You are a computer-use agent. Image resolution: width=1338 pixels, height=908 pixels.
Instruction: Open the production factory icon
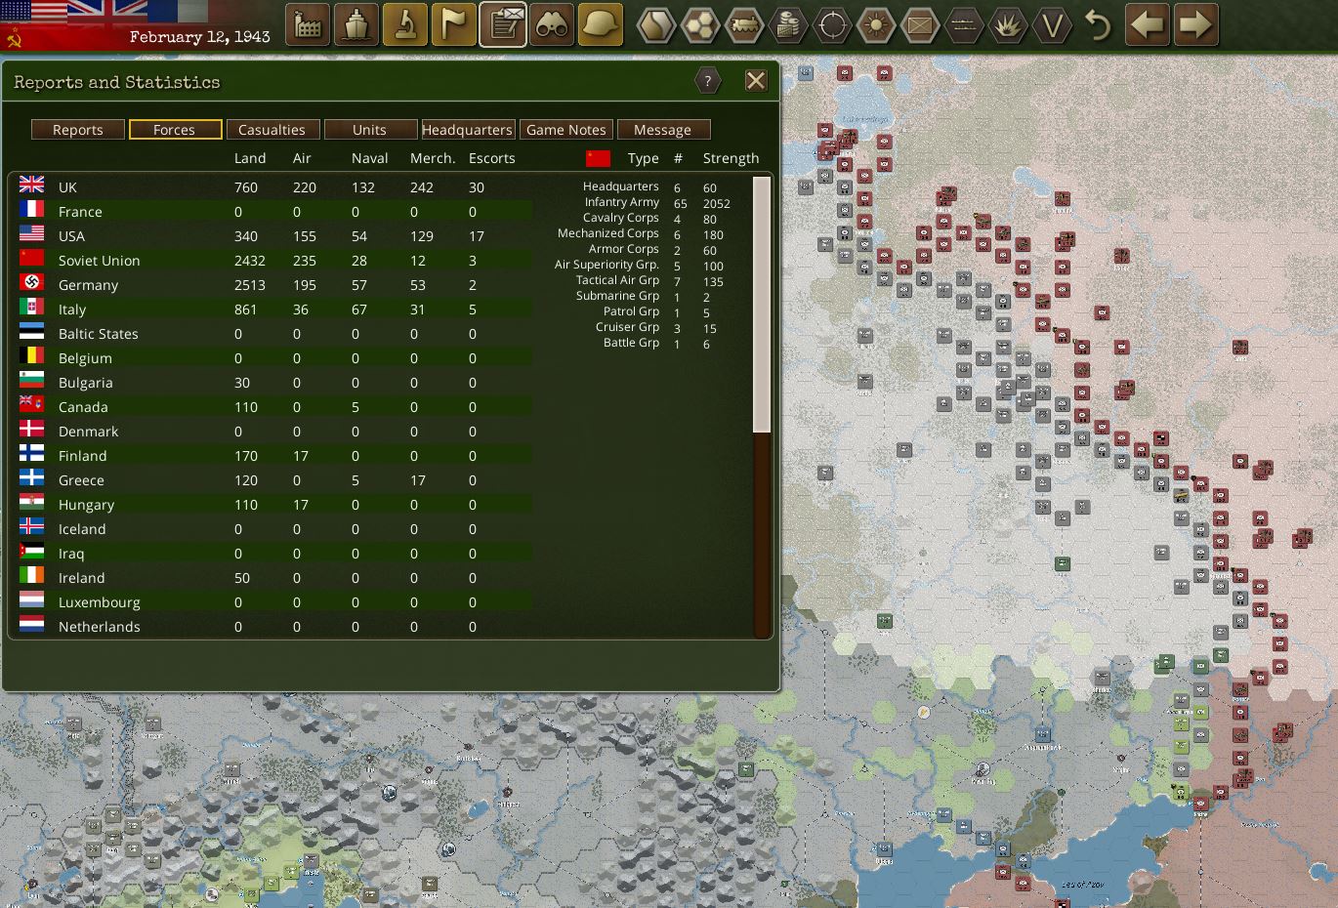[x=308, y=25]
